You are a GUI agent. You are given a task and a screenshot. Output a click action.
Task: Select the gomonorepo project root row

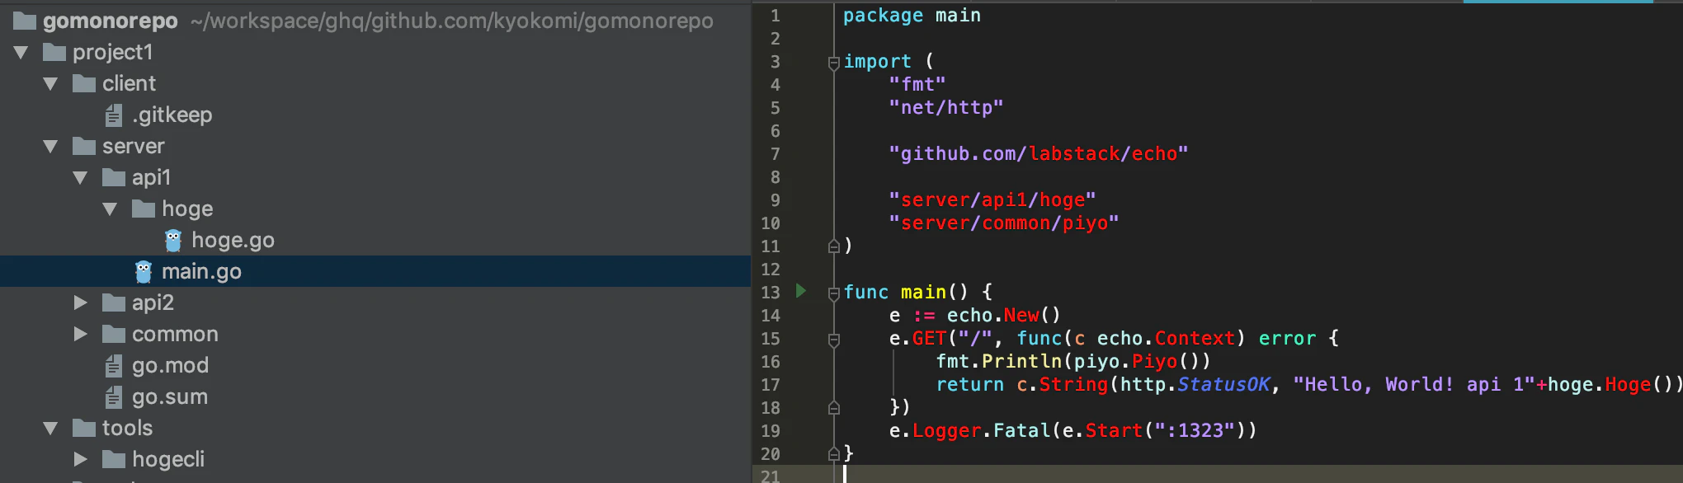(375, 21)
